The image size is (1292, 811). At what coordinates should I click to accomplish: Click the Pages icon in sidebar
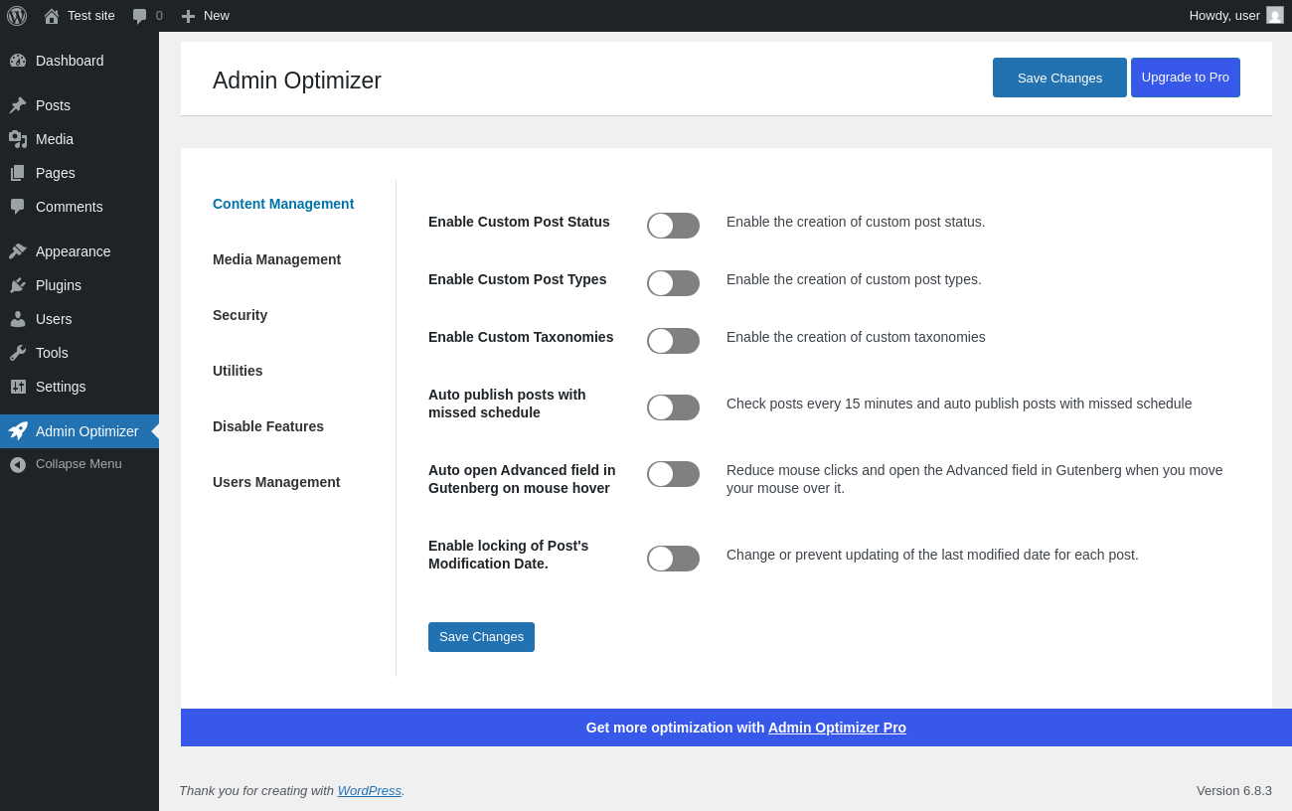[x=18, y=173]
